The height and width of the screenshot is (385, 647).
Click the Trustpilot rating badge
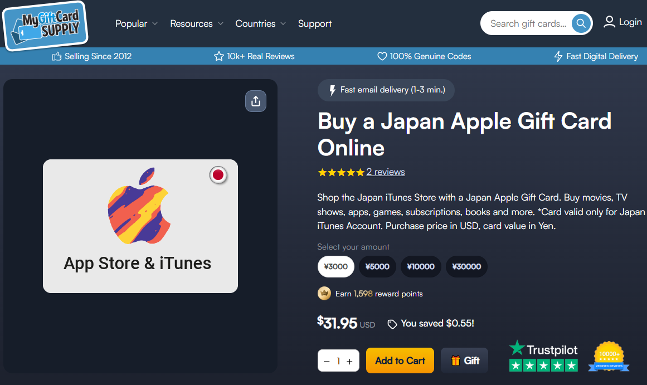click(x=543, y=356)
